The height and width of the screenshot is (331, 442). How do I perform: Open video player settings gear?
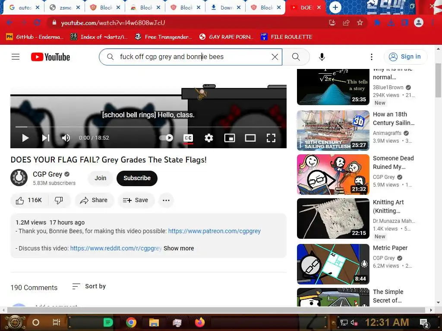pyautogui.click(x=208, y=138)
